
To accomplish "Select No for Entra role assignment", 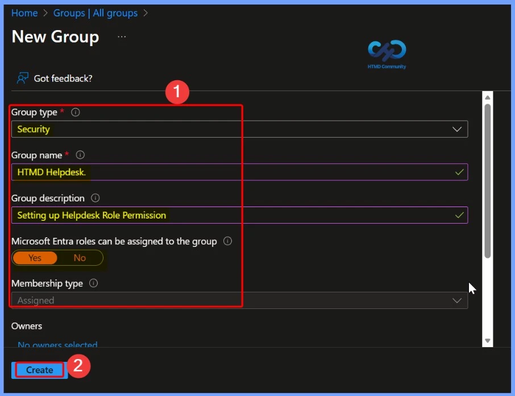I will point(80,258).
